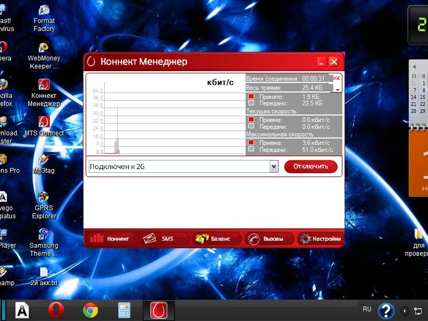
Task: Go to the Вызовы tab
Action: 269,239
